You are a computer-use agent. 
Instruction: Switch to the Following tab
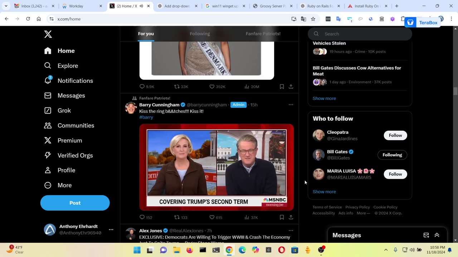pyautogui.click(x=200, y=34)
